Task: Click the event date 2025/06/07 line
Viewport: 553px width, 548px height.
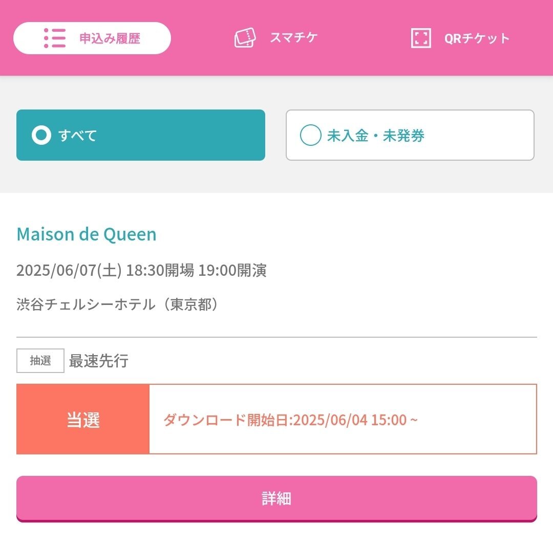Action: click(x=141, y=270)
